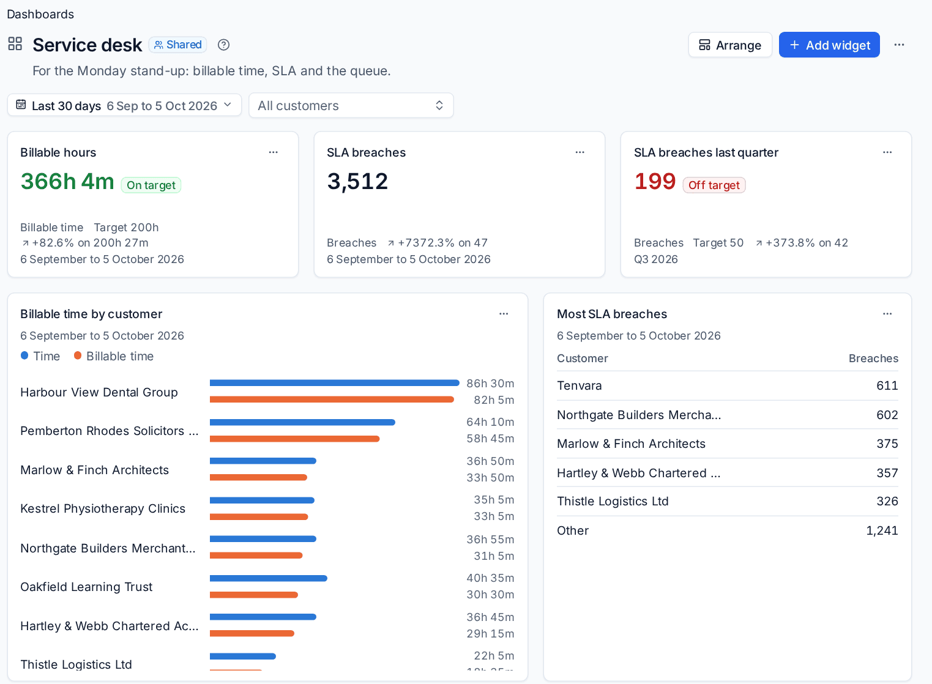Click the Customer column header
The width and height of the screenshot is (932, 684).
(583, 359)
